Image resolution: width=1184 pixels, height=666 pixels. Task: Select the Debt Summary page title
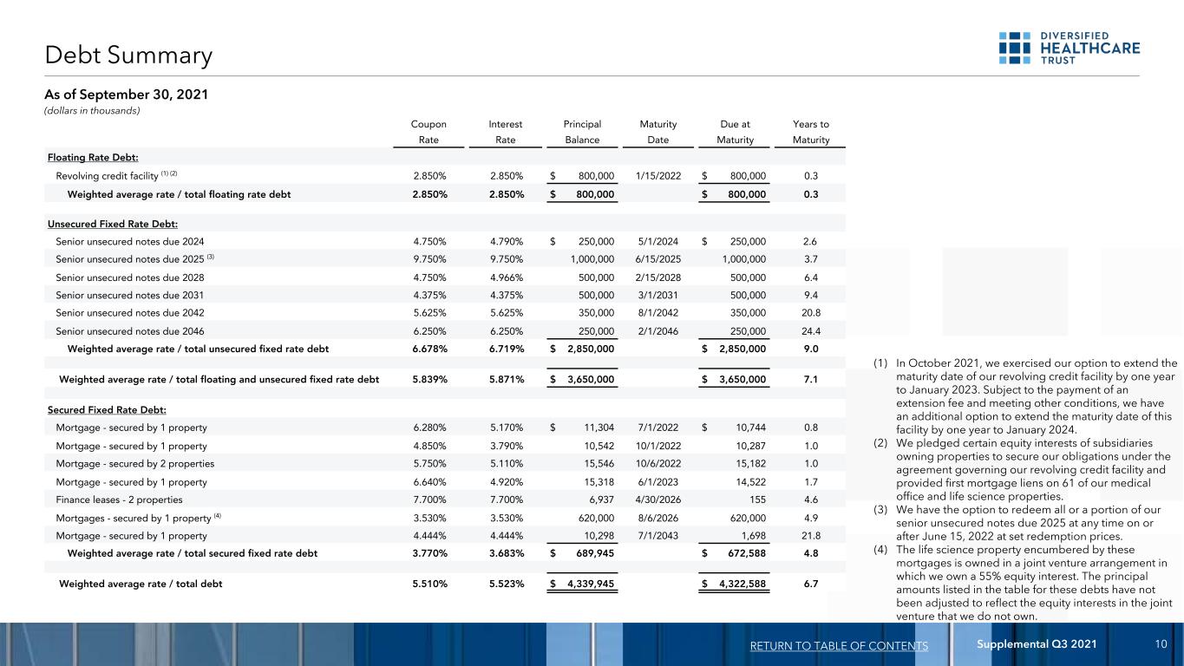click(128, 55)
